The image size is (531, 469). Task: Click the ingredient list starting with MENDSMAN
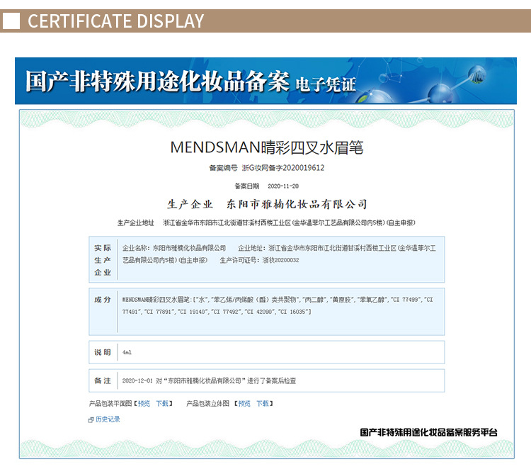[x=278, y=305]
